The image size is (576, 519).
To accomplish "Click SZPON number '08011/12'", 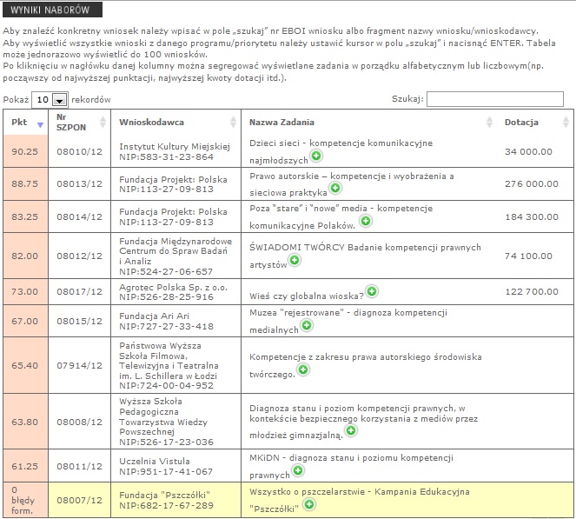I will pyautogui.click(x=79, y=466).
